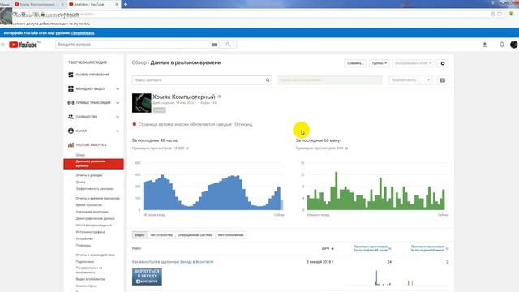The width and height of the screenshot is (519, 292).
Task: Open the analytics settings gear button
Action: [x=443, y=63]
